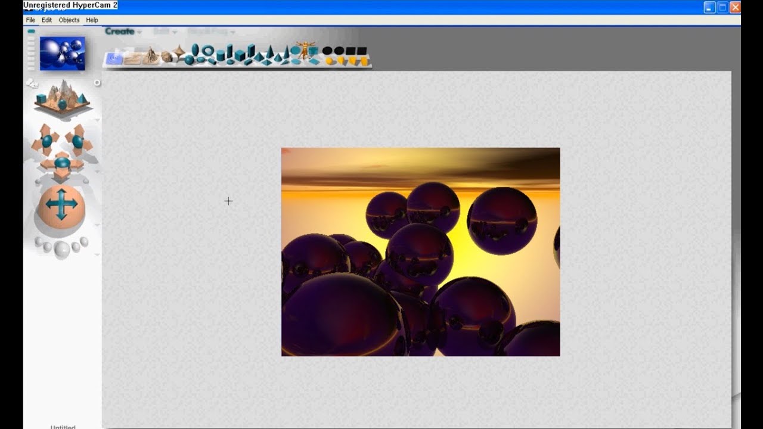Screen dimensions: 763x429
Task: Create a 2D square face object
Action: 313,51
